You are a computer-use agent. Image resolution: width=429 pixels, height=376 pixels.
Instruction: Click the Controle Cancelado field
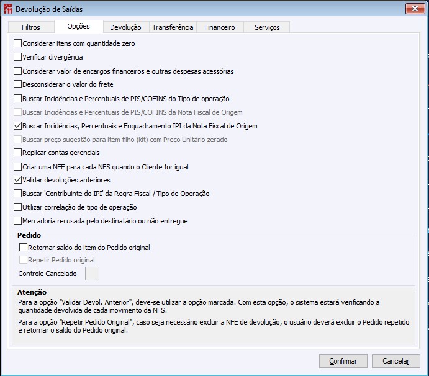coord(93,274)
